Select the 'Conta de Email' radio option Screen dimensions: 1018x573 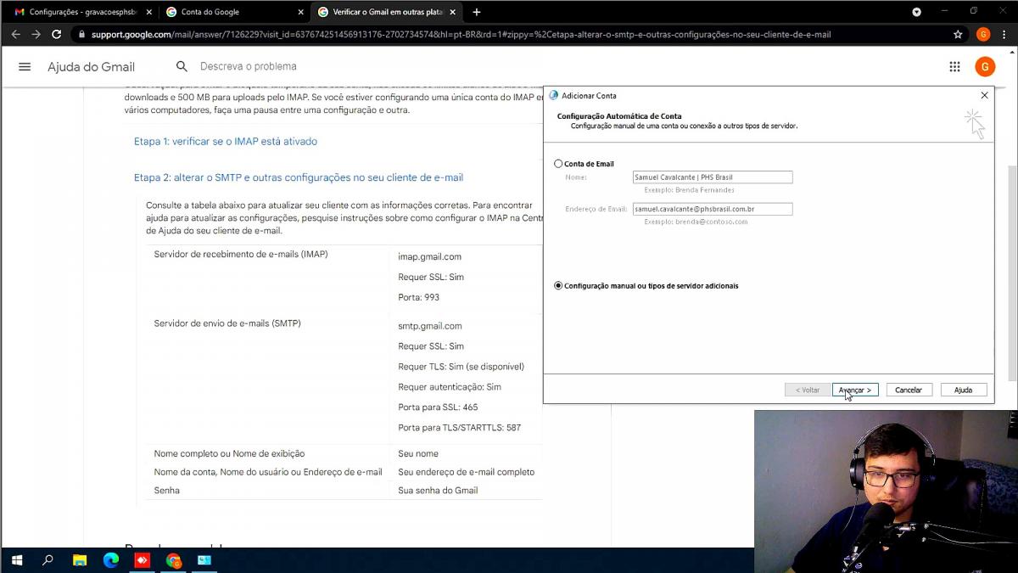click(x=558, y=164)
